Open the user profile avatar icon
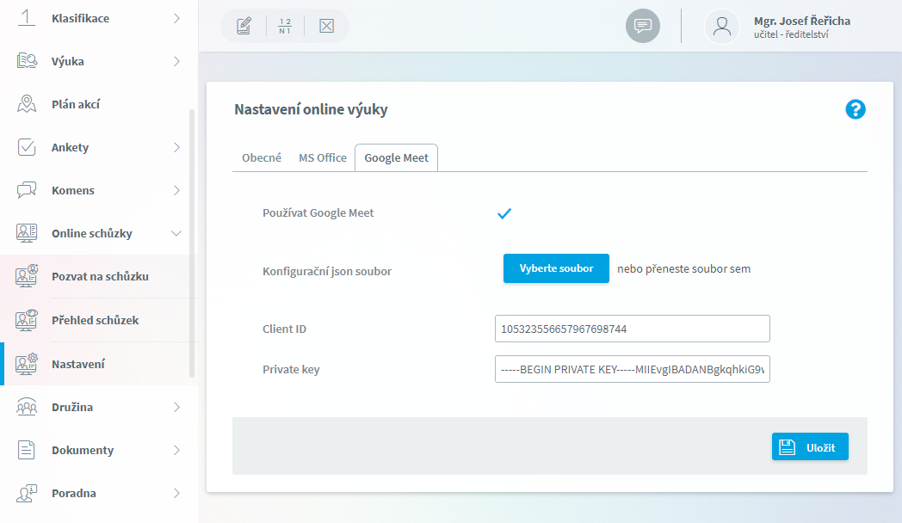 [x=721, y=27]
